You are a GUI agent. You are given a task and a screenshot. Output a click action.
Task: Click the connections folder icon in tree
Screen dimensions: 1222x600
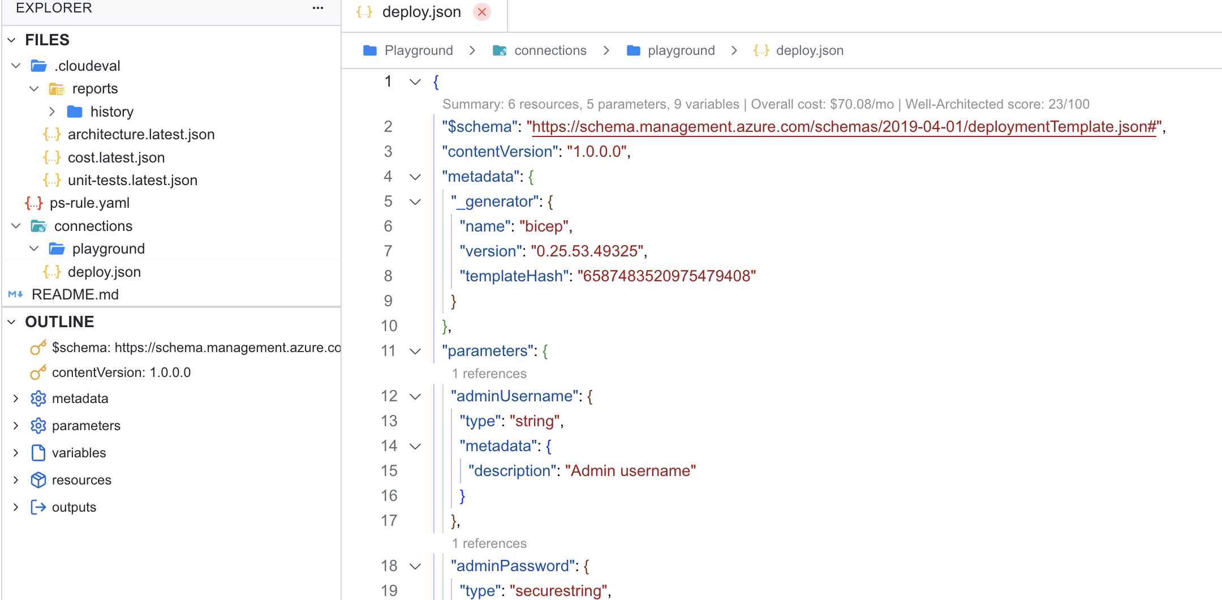(x=39, y=226)
